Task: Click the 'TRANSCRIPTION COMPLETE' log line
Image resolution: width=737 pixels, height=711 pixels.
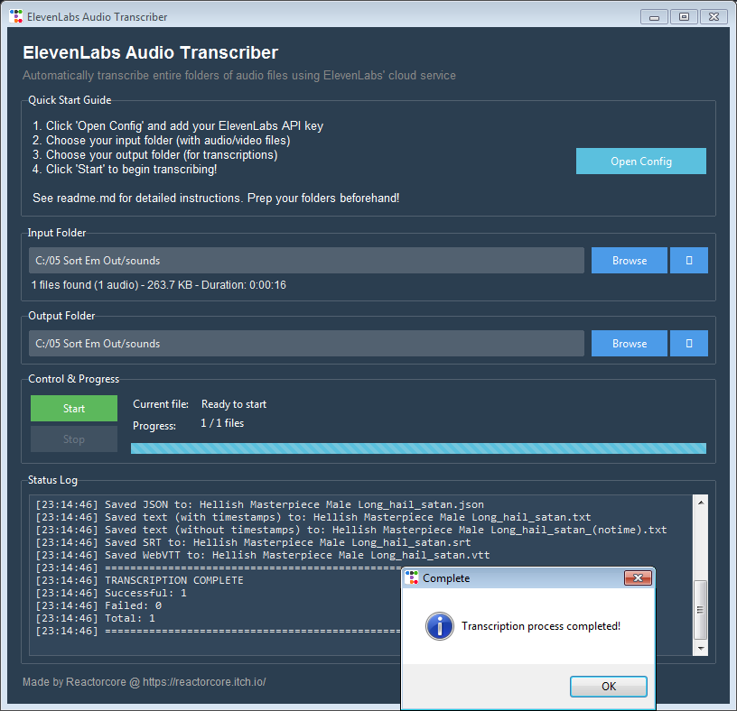Action: 140,580
